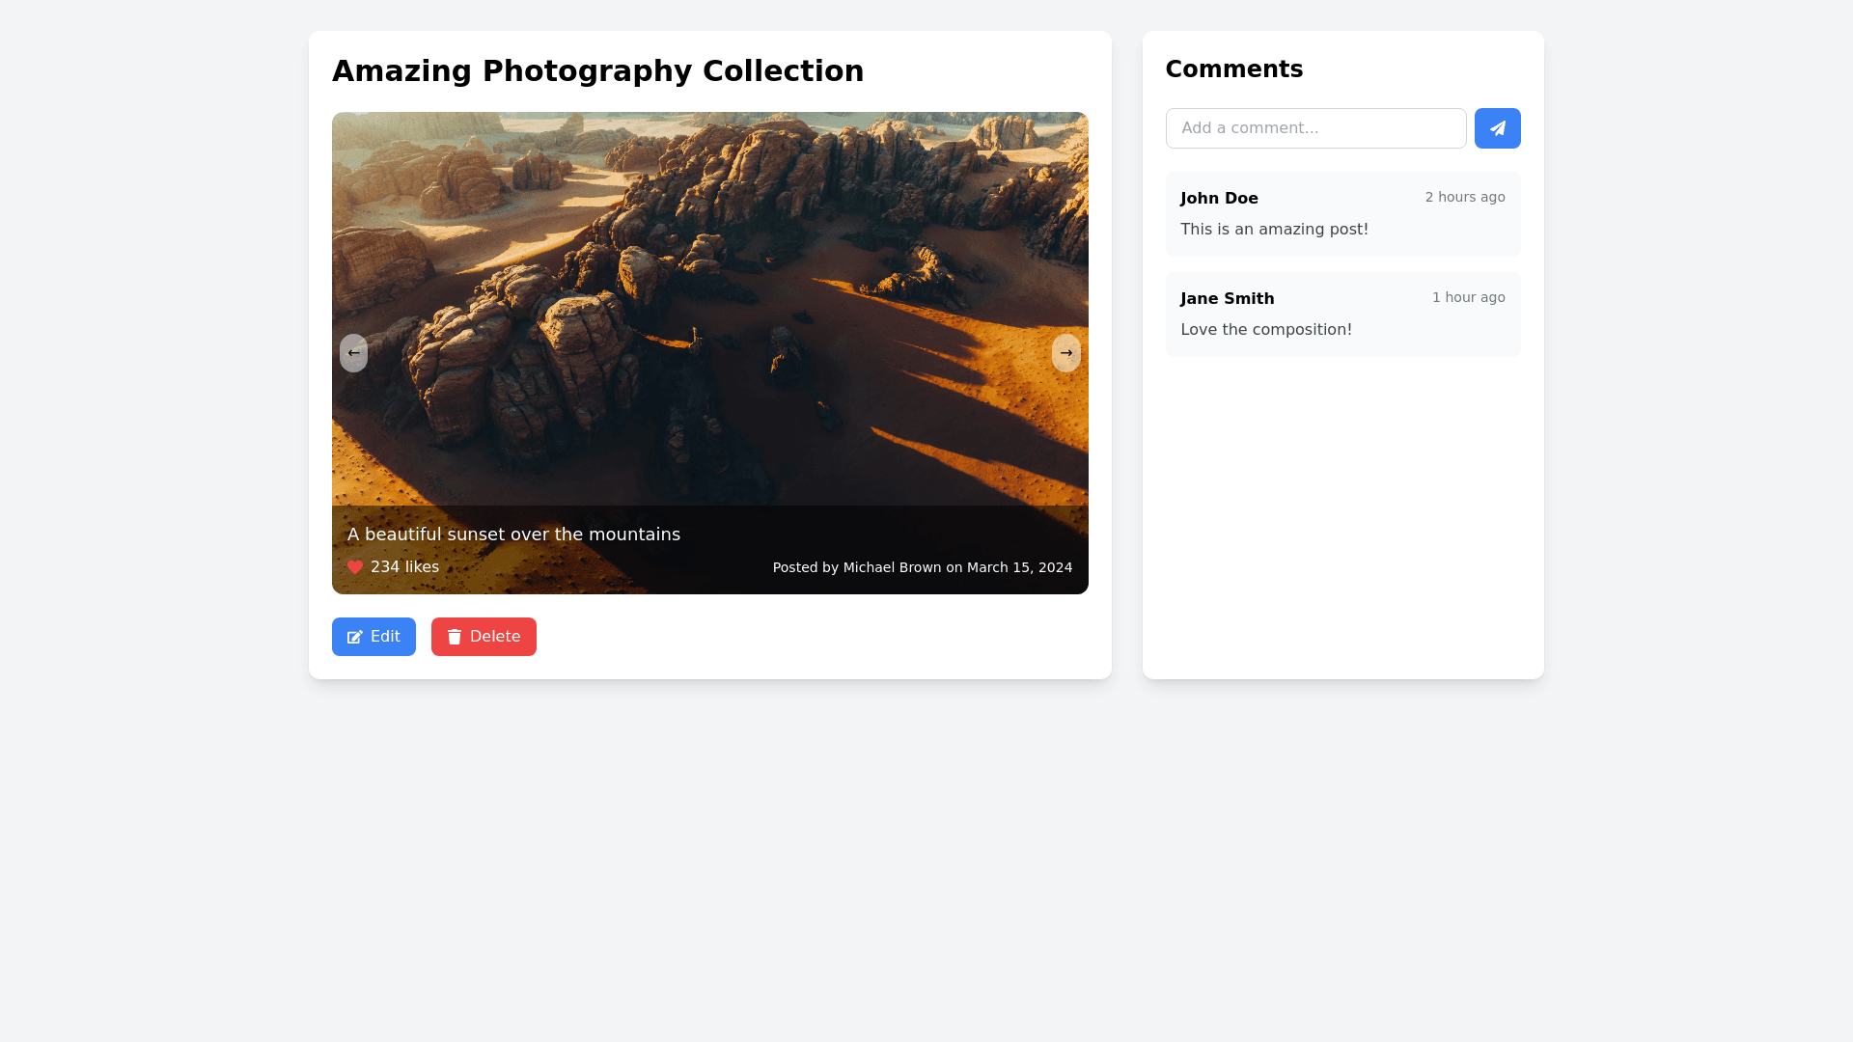Click the sunset over the mountains caption
The height and width of the screenshot is (1042, 1853).
tap(513, 535)
